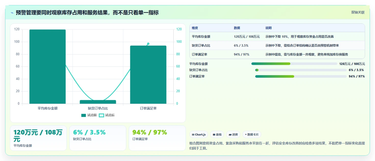This screenshot has height=161, width=375.
Task: Click table cell 120万元 / 108万元
Action: point(247,37)
